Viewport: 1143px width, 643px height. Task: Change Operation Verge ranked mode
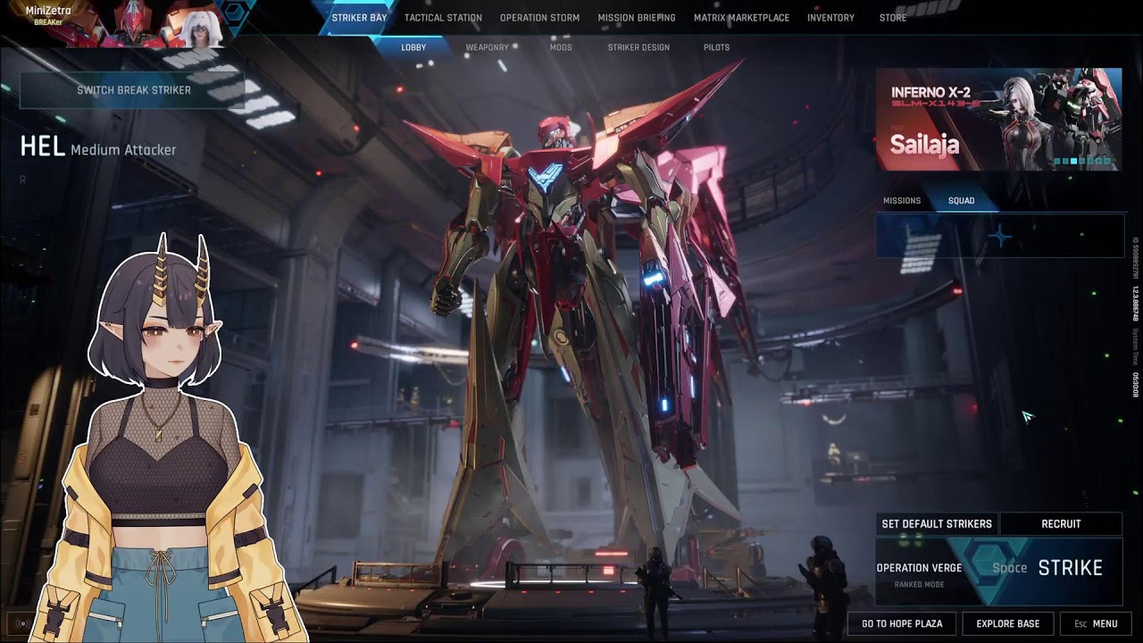pos(919,574)
